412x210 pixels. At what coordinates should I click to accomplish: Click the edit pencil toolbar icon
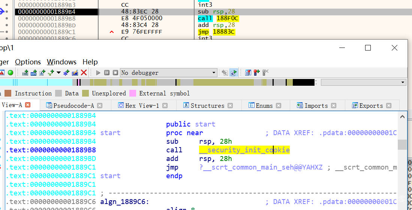tap(75, 73)
